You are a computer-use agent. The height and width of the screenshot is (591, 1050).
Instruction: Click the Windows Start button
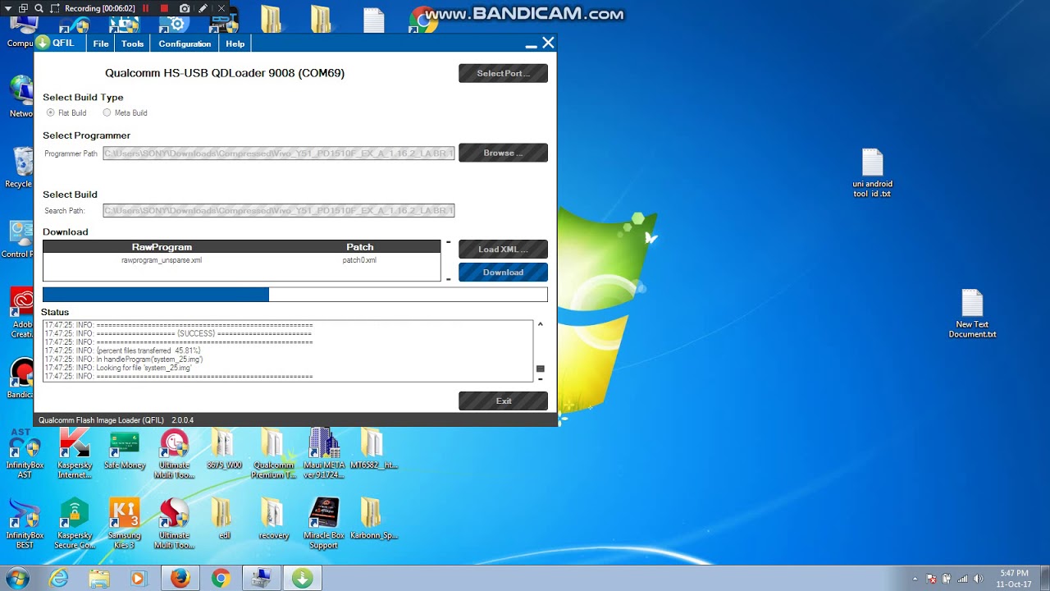[17, 578]
